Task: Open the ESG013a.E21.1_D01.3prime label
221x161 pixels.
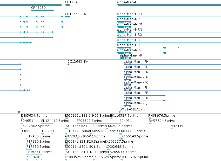Action: point(86,152)
